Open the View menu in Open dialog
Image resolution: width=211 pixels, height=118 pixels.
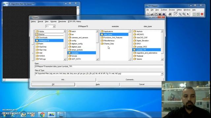click(46, 21)
